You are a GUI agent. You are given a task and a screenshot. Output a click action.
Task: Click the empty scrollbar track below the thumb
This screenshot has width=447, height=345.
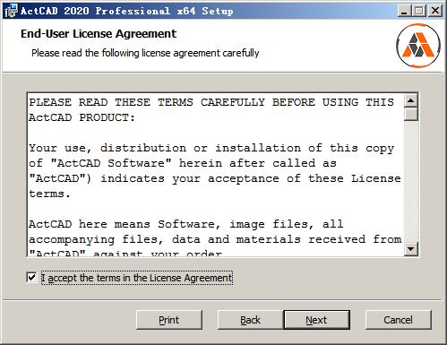411,181
